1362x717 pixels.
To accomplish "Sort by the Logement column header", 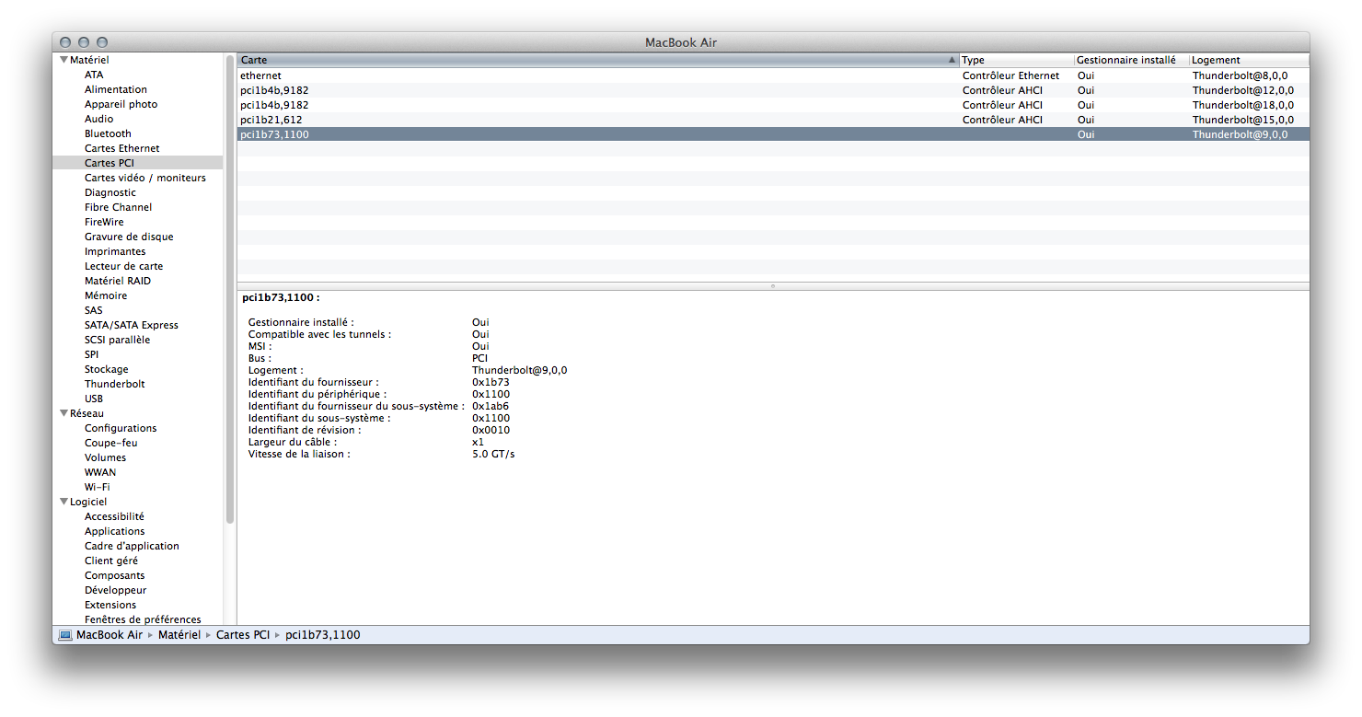I will pos(1249,60).
